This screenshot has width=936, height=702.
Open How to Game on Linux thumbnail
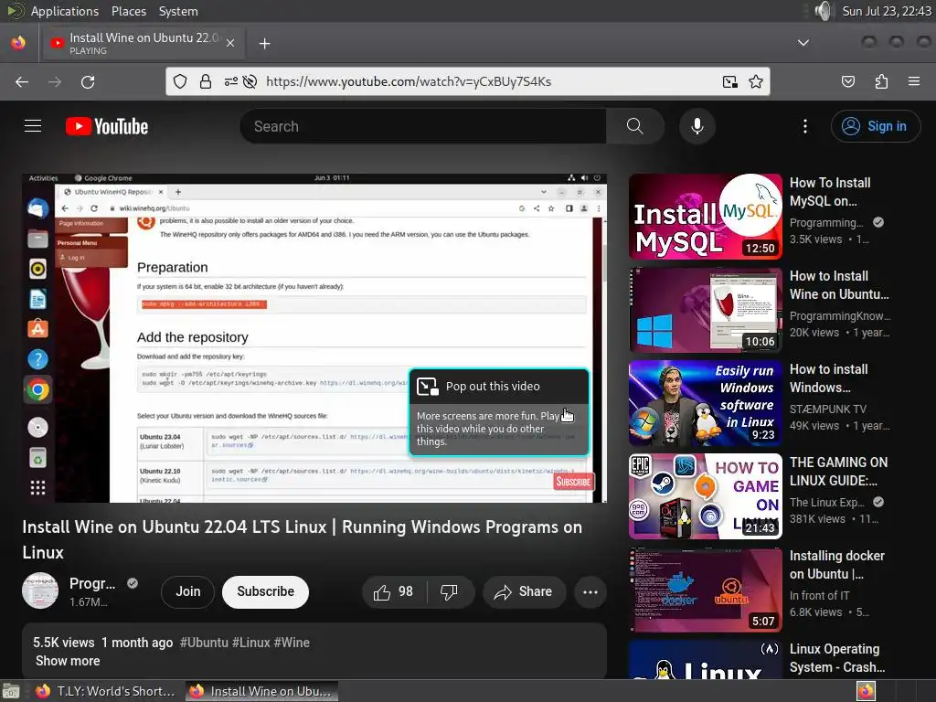coord(705,496)
